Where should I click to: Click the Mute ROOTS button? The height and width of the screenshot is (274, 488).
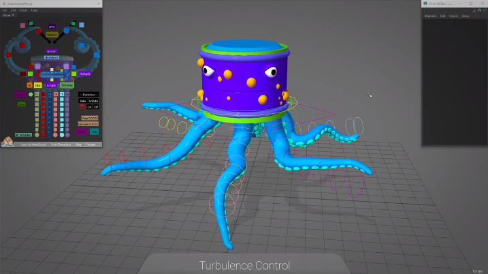(x=89, y=118)
